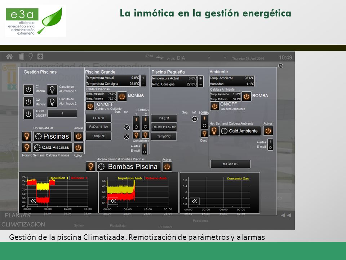Viewport: 346px width, 260px height.
Task: Click Circuito de Alumbrado 2 bulb icon
Action: (x=52, y=102)
